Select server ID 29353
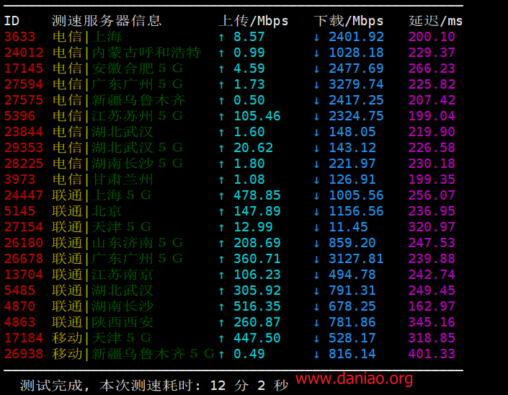 (x=24, y=148)
